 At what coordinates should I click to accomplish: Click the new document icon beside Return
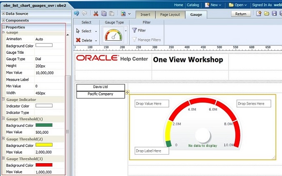click(259, 13)
